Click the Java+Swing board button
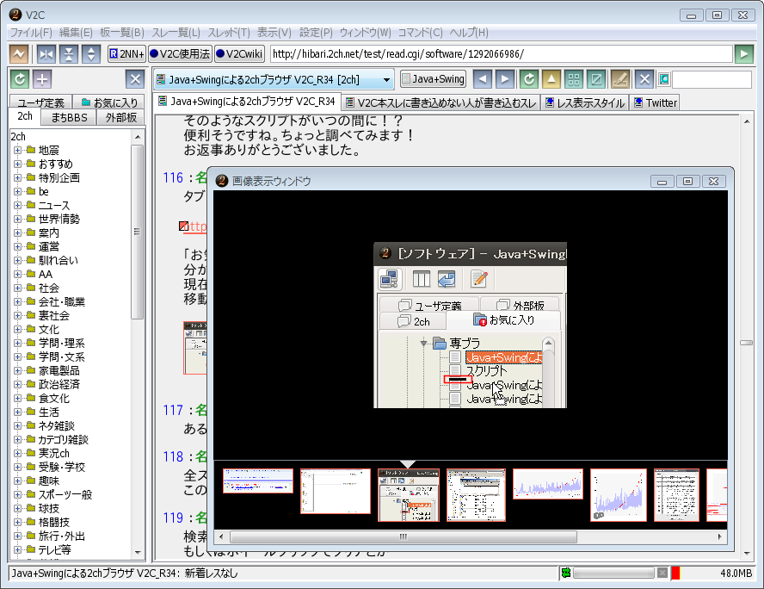Viewport: 764px width, 589px height. [x=433, y=79]
